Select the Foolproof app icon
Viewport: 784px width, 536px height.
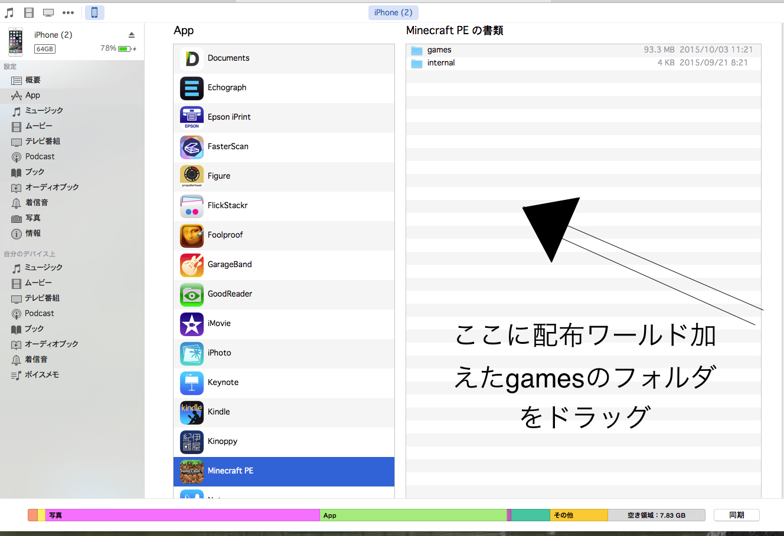pyautogui.click(x=192, y=235)
